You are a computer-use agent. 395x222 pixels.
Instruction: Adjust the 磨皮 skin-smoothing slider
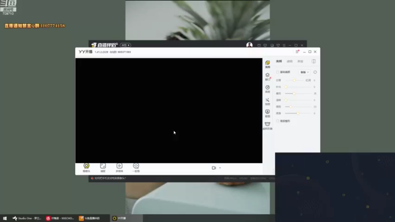(298, 93)
